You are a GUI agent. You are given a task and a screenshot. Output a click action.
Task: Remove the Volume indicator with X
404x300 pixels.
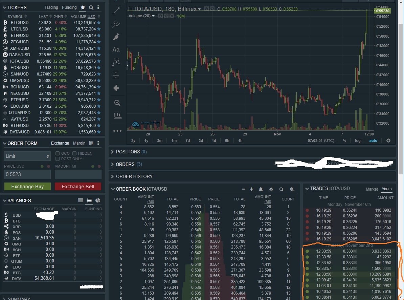tap(172, 16)
